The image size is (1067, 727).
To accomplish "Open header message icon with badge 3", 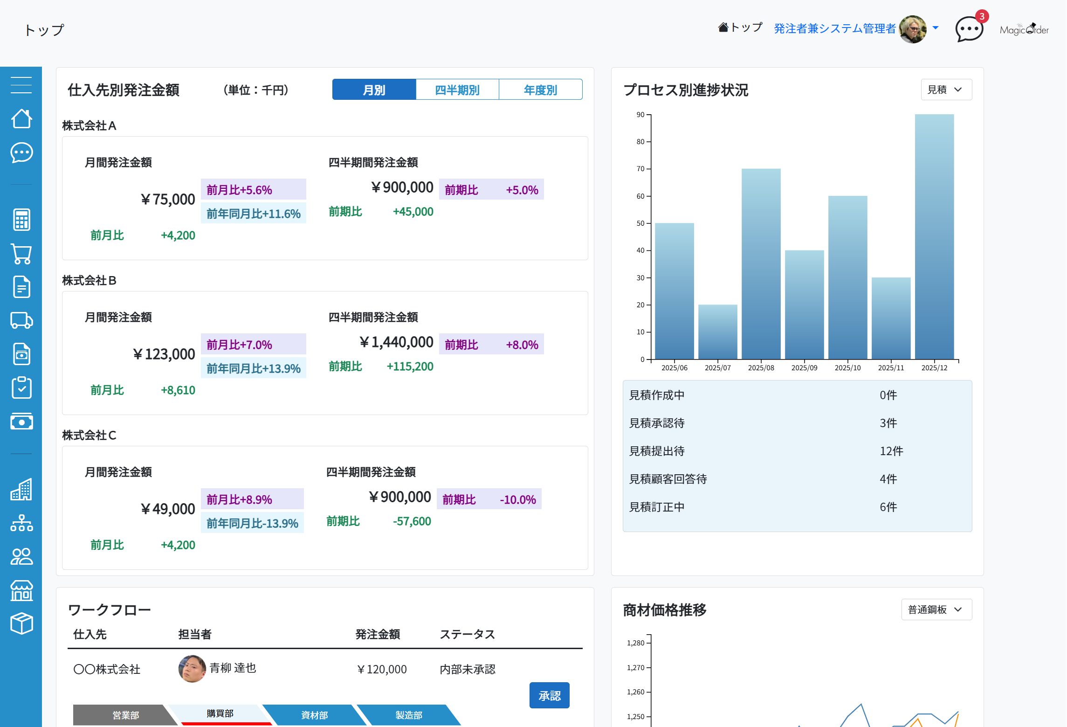I will tap(970, 29).
